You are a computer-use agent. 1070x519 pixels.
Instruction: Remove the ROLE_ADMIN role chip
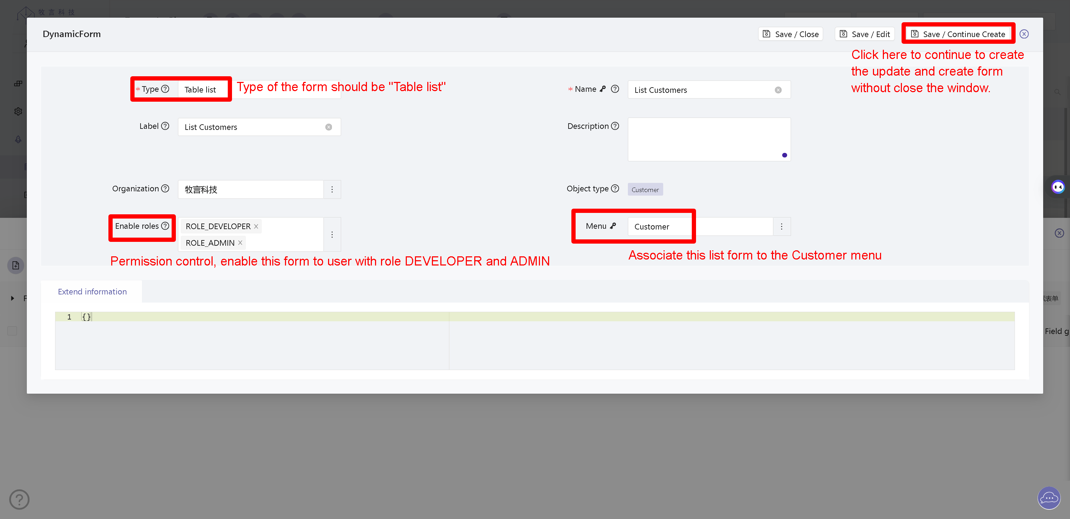click(x=240, y=243)
